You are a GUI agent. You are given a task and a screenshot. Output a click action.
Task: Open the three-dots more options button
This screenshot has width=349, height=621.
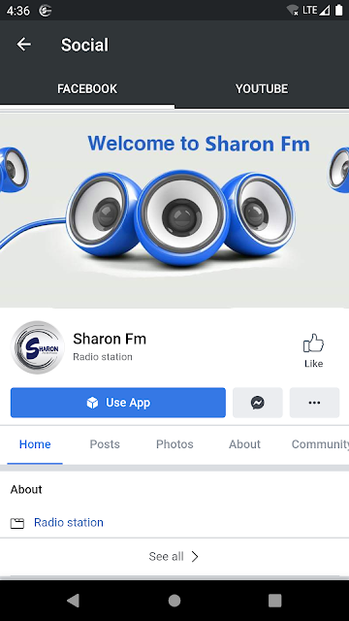pyautogui.click(x=314, y=403)
